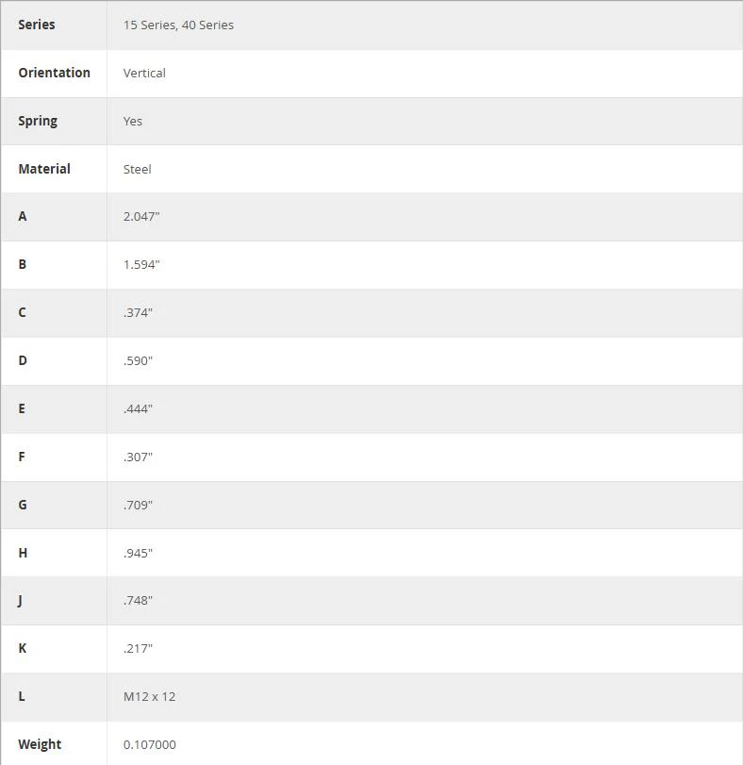The image size is (743, 765).
Task: Click the .590" dimension D value
Action: [138, 361]
